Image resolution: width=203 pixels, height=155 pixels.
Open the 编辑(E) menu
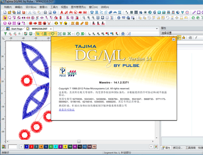click(x=19, y=7)
